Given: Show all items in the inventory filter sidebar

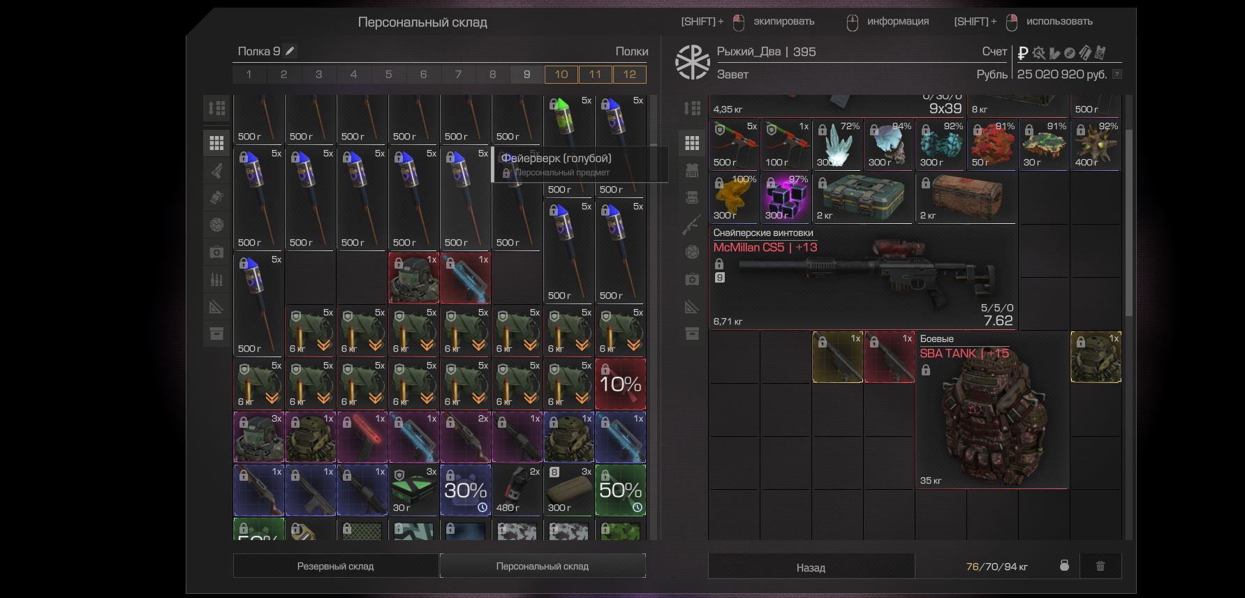Looking at the screenshot, I should (692, 143).
